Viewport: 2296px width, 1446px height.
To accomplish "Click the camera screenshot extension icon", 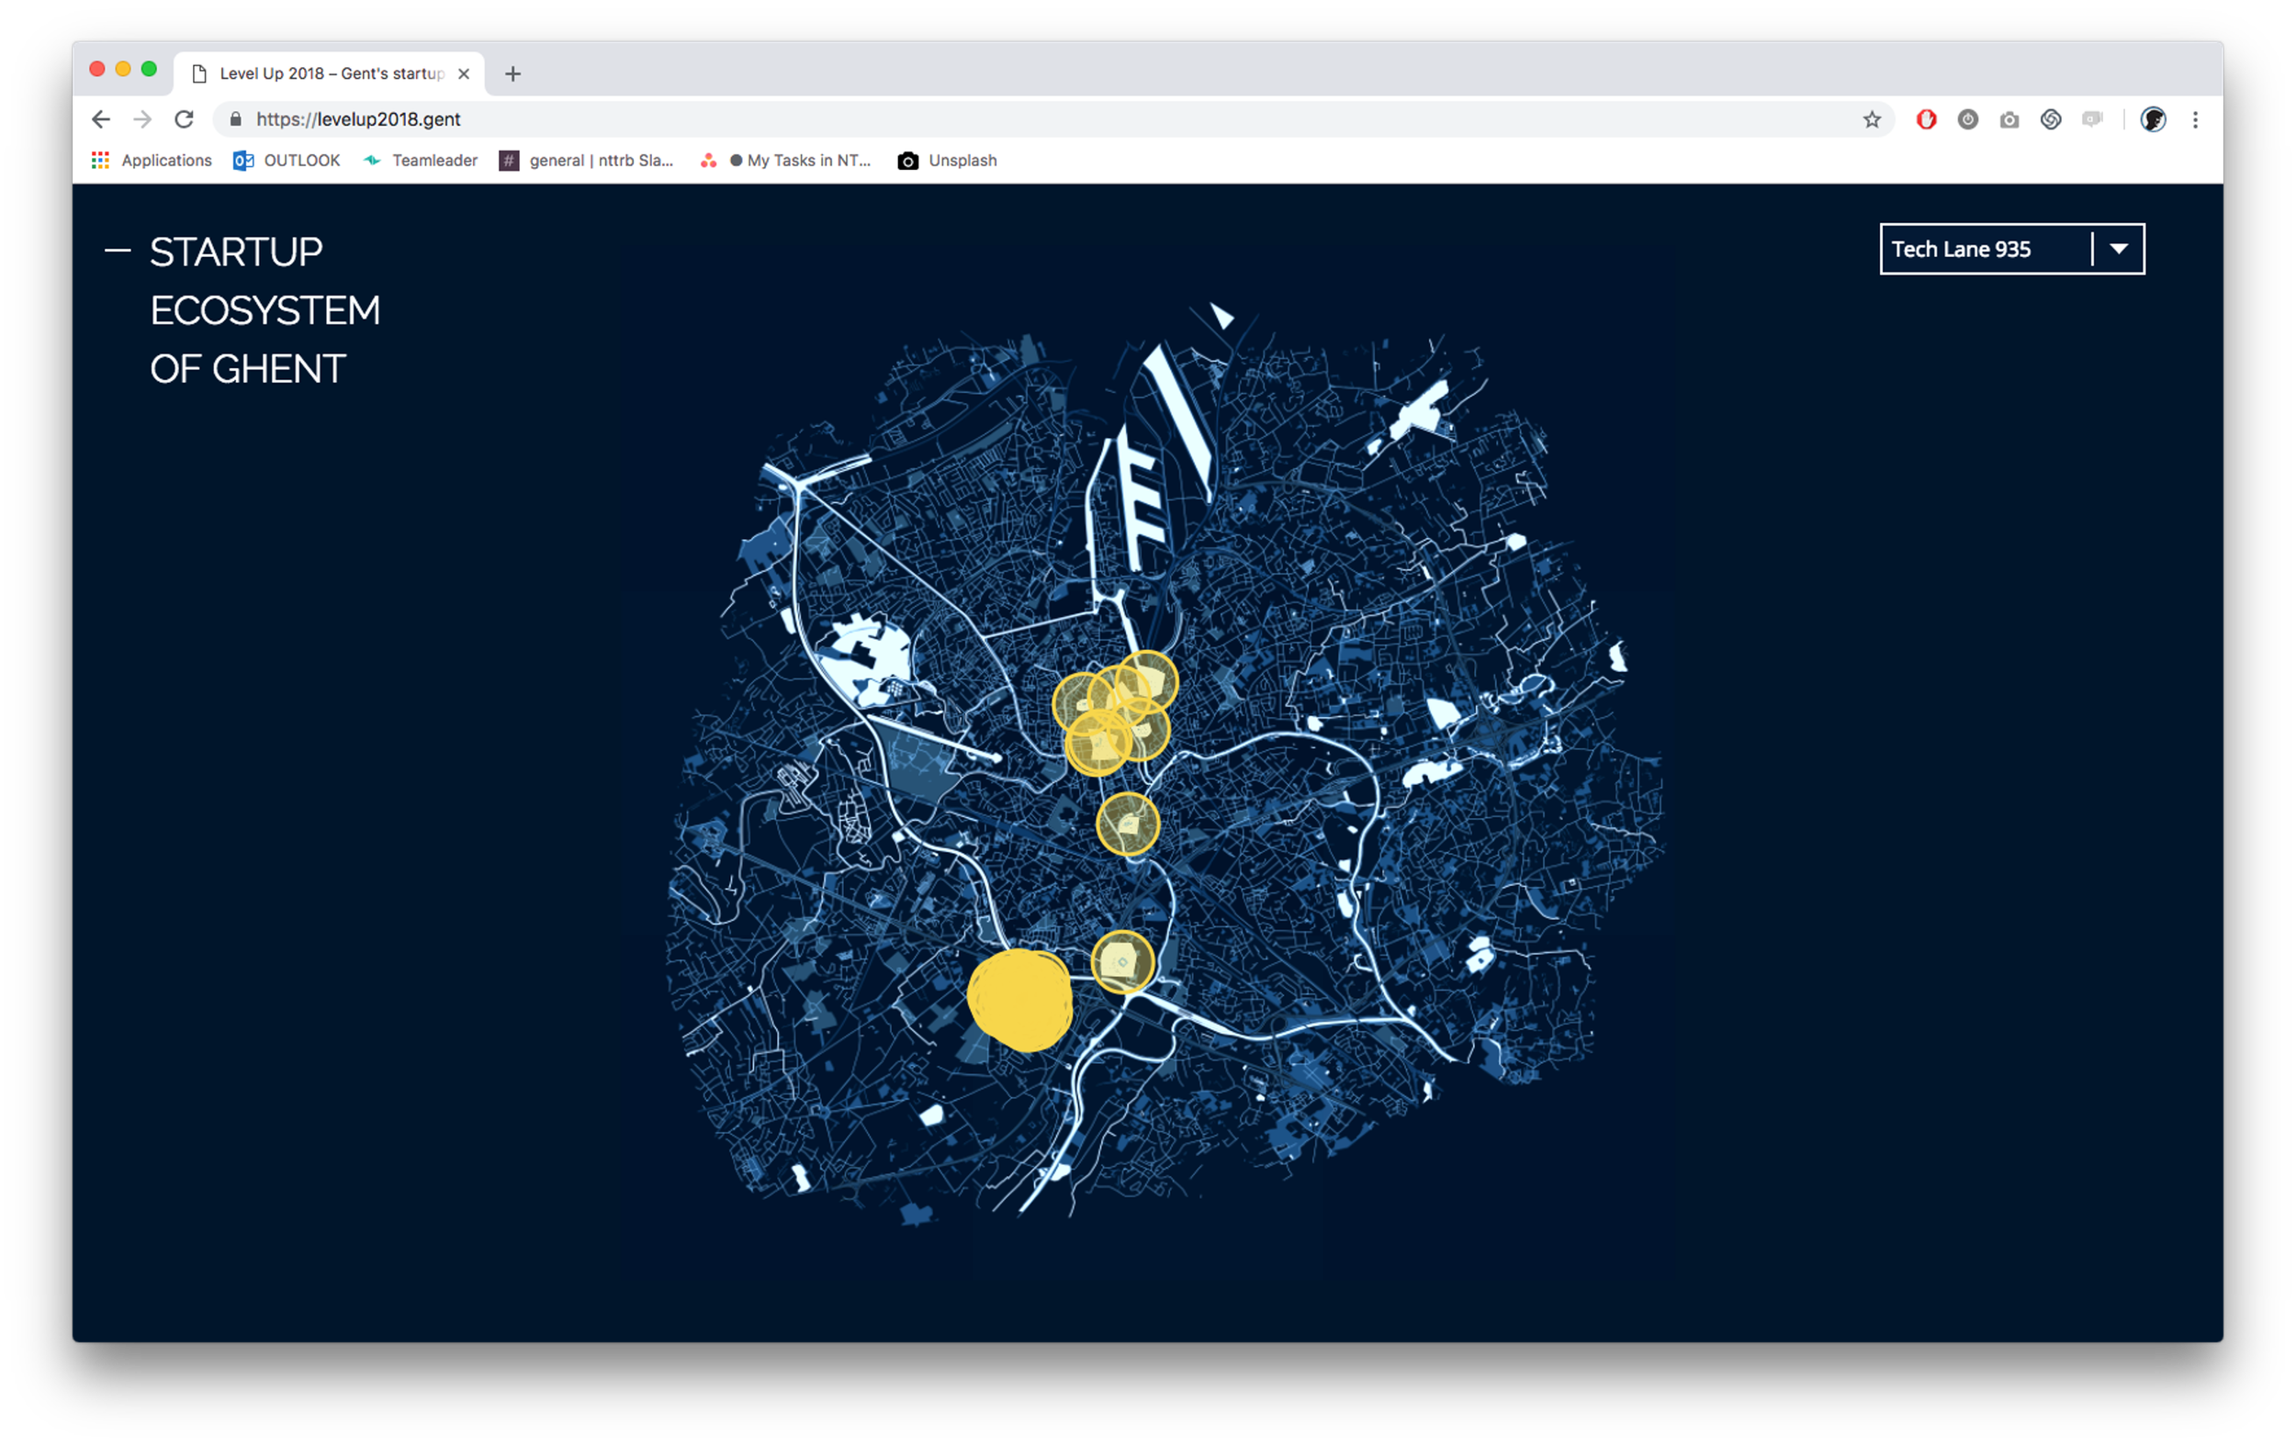I will tap(2009, 119).
